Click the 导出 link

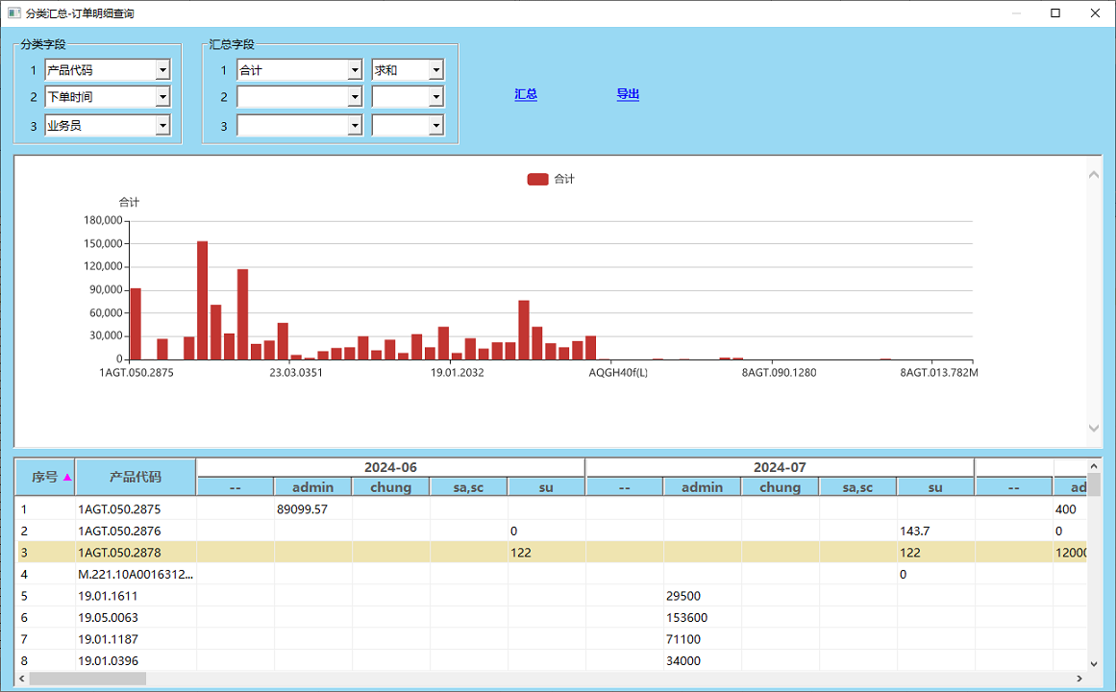click(x=628, y=94)
